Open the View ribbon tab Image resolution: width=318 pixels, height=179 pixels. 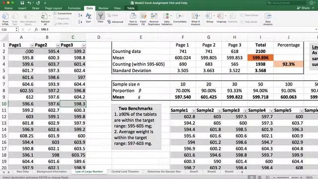click(x=117, y=8)
